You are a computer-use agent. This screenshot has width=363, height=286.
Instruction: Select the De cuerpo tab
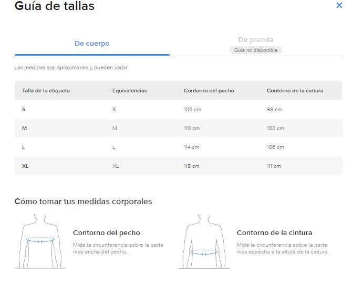pyautogui.click(x=92, y=44)
